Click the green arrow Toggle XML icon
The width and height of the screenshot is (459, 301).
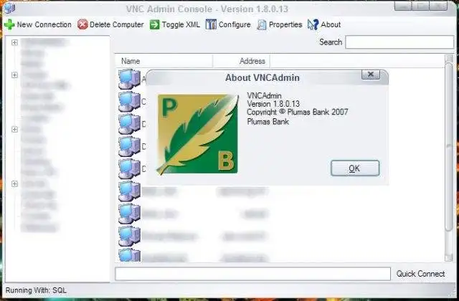155,24
